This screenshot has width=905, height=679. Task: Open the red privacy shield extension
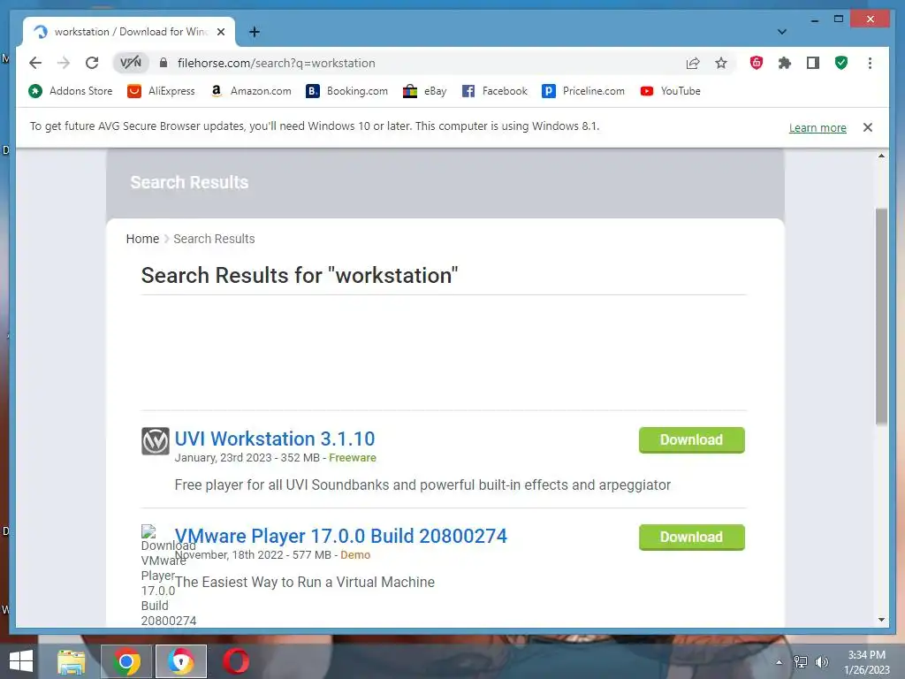pyautogui.click(x=757, y=63)
